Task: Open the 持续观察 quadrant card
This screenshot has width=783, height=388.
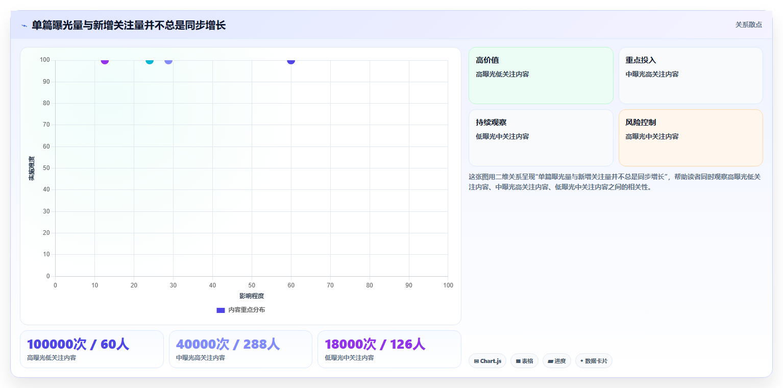Action: (x=541, y=138)
